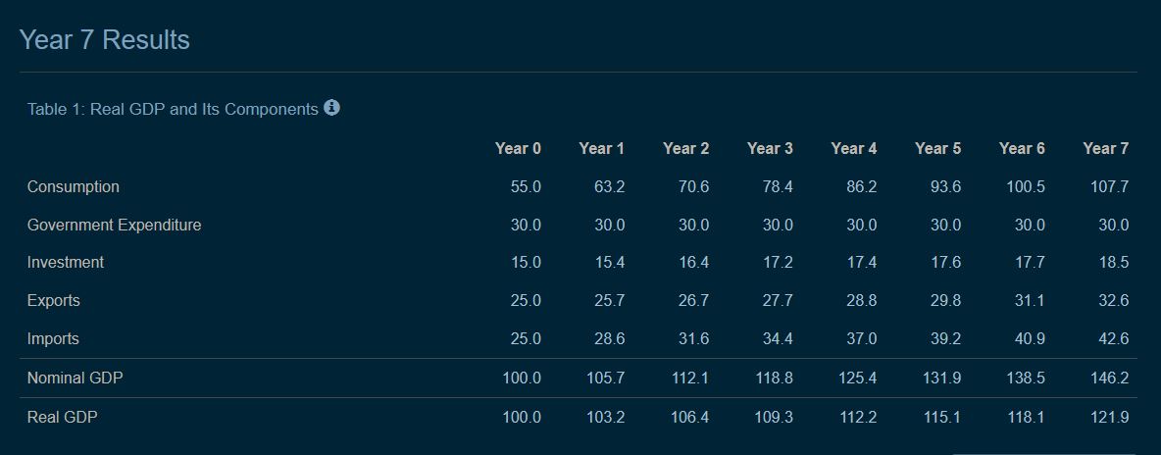Select the 'Nominal GDP' row label

75,378
